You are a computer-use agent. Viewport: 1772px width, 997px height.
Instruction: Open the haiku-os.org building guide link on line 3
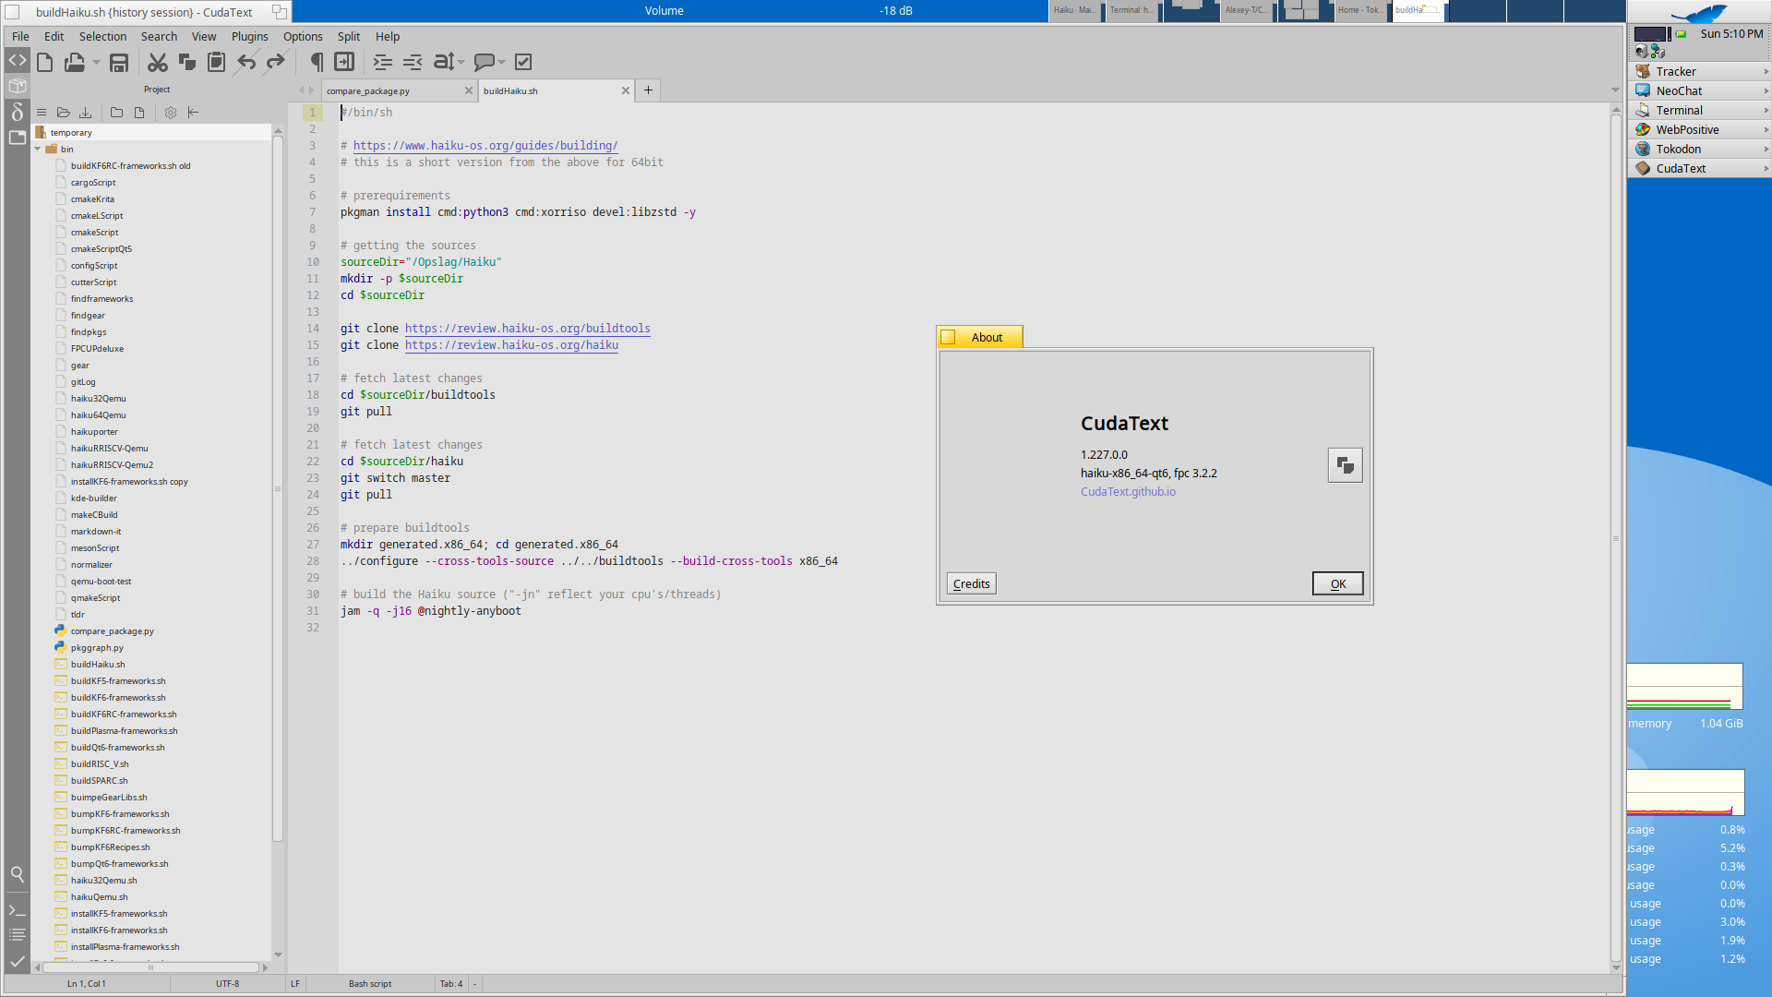pos(485,146)
